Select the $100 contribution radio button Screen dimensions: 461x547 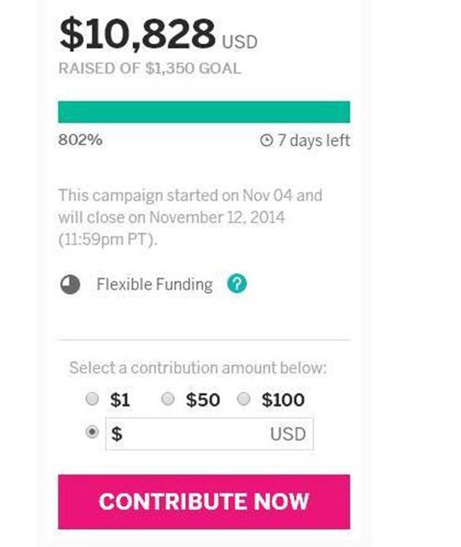click(244, 398)
